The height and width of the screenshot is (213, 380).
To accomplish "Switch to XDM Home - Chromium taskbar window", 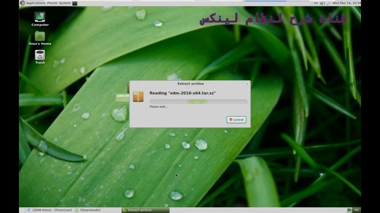I will point(49,210).
